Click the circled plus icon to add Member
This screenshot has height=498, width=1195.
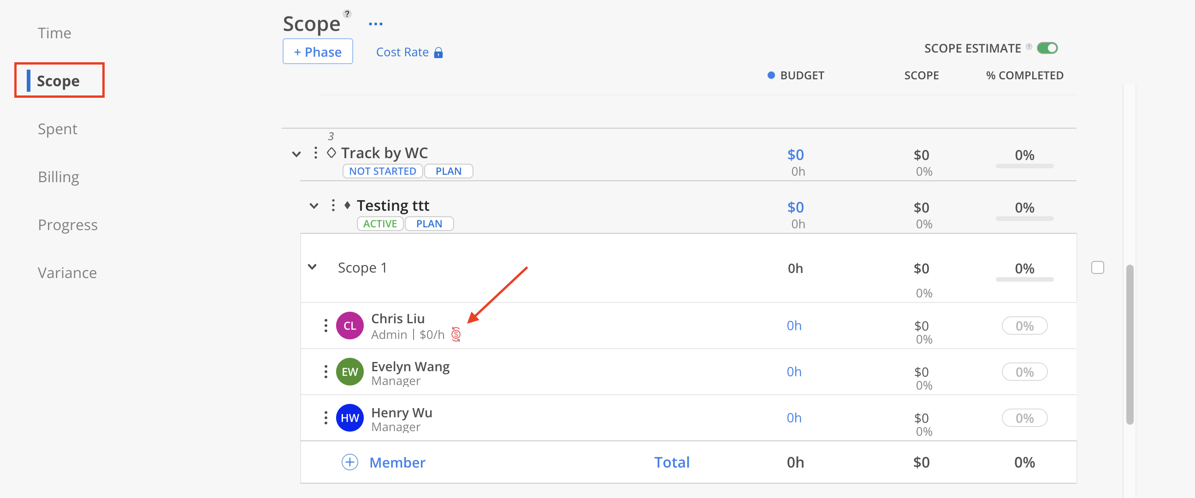click(x=350, y=462)
